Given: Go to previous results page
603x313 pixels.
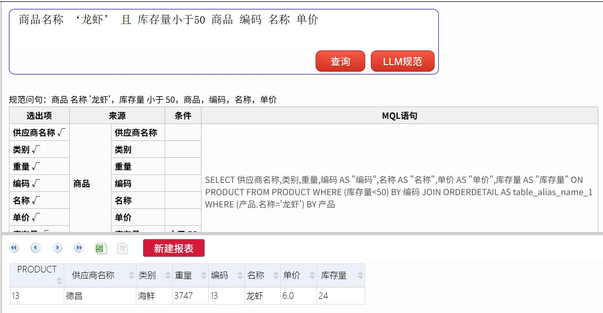Looking at the screenshot, I should click(36, 248).
